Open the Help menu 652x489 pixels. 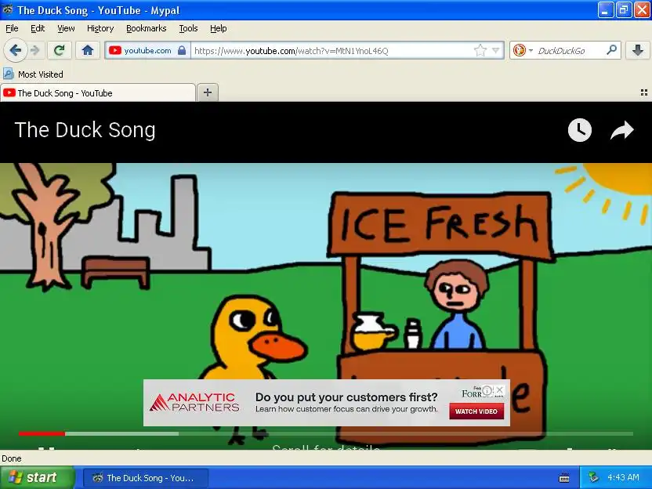tap(219, 28)
